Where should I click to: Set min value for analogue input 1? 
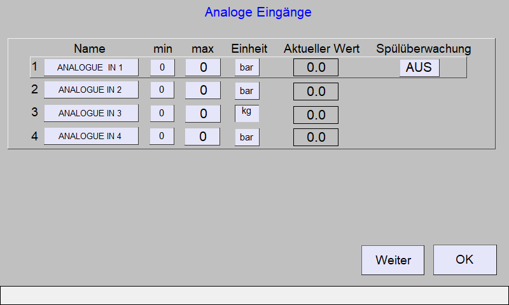162,67
